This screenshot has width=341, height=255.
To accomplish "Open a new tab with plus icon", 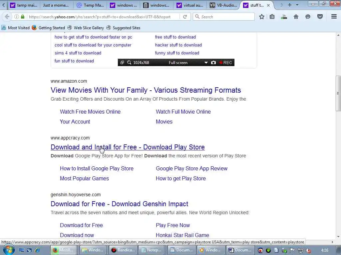I will pyautogui.click(x=290, y=5).
